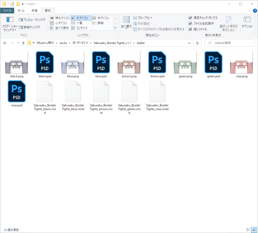Navigate to socks folder in breadcrumb
This screenshot has height=233, width=258.
pyautogui.click(x=63, y=43)
